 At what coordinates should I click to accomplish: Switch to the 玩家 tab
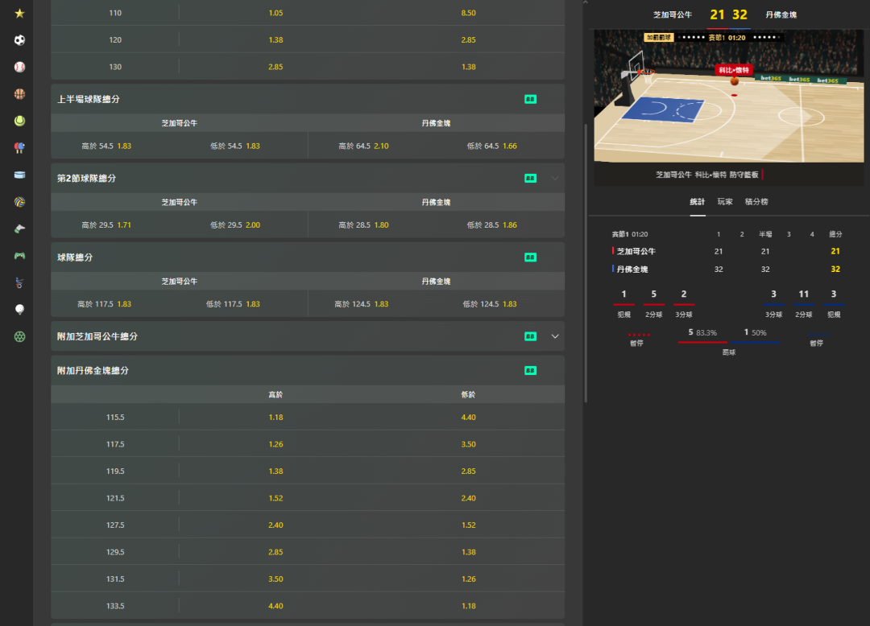pyautogui.click(x=725, y=202)
